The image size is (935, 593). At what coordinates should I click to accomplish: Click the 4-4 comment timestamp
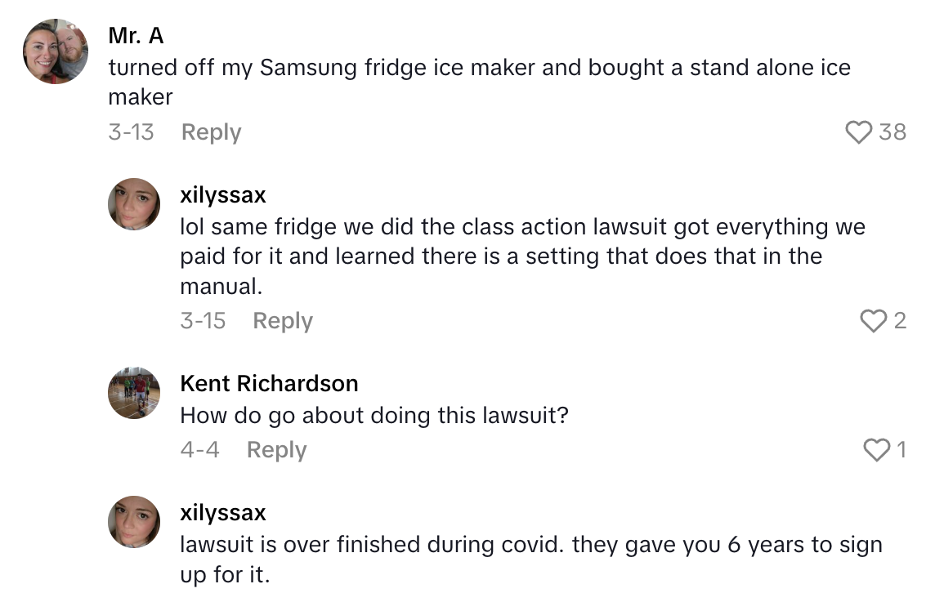point(199,450)
